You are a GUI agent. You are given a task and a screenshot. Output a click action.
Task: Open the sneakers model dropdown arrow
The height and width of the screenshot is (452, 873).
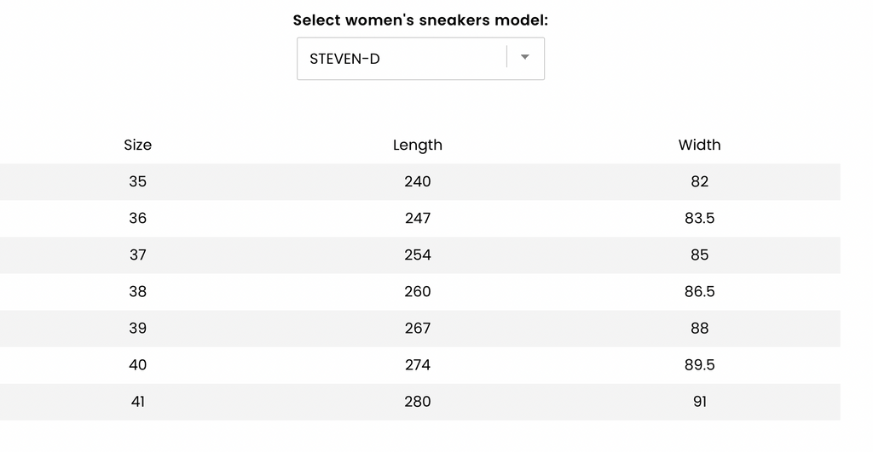click(524, 57)
